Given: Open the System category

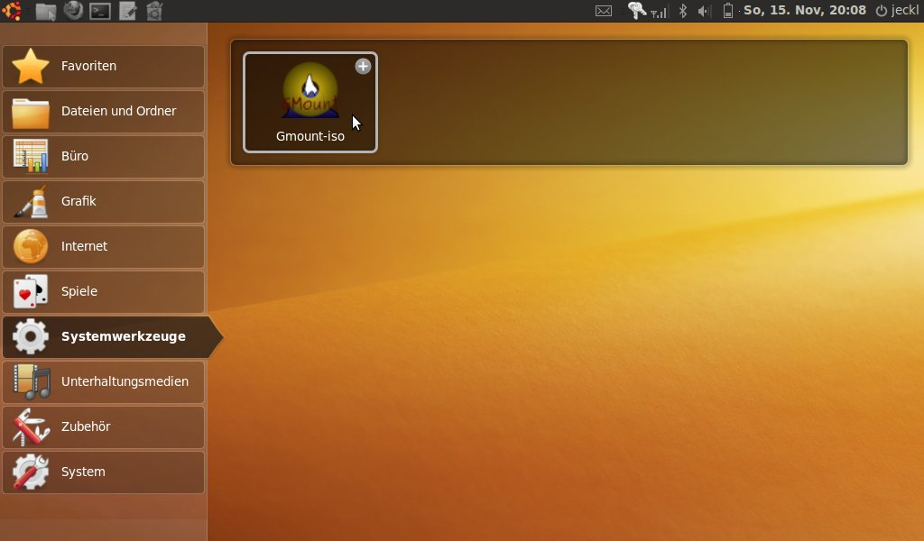Looking at the screenshot, I should coord(104,472).
